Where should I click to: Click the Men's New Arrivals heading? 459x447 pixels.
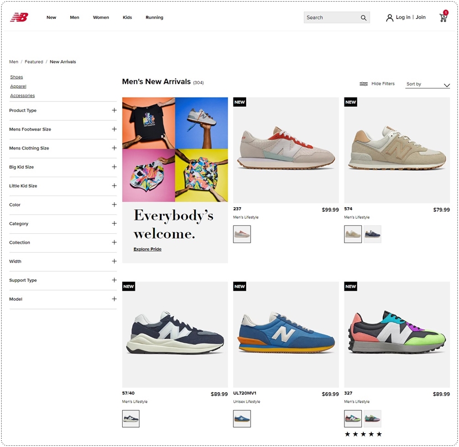tap(157, 81)
